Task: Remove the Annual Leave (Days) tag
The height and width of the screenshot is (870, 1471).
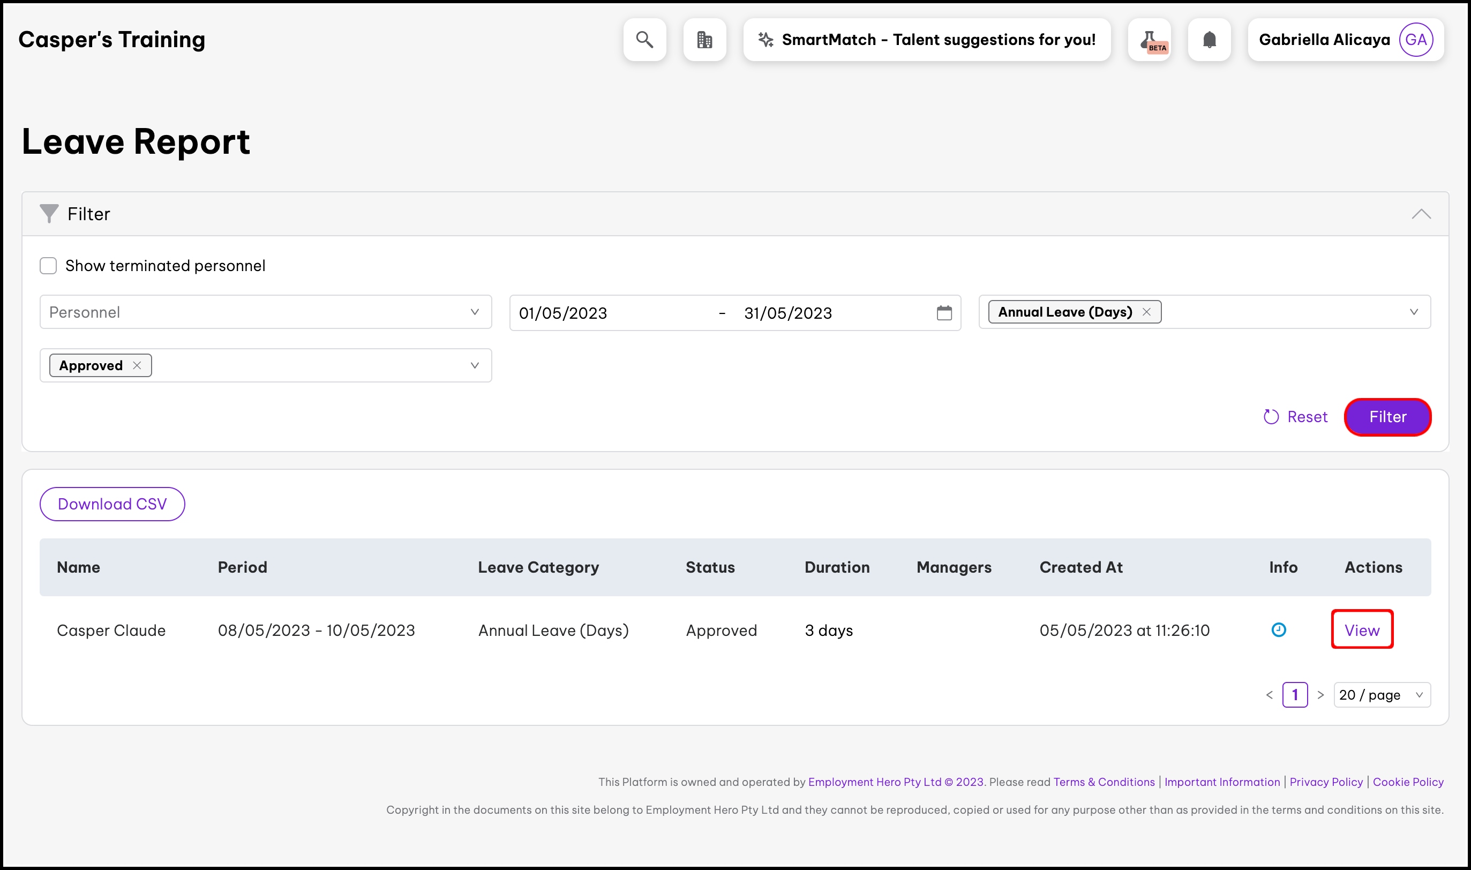Action: click(x=1146, y=312)
